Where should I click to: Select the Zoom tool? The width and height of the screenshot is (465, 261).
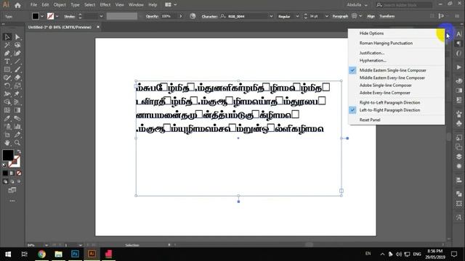pos(17,143)
